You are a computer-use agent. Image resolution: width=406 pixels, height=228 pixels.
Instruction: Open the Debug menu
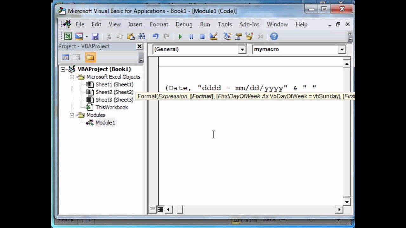tap(184, 24)
